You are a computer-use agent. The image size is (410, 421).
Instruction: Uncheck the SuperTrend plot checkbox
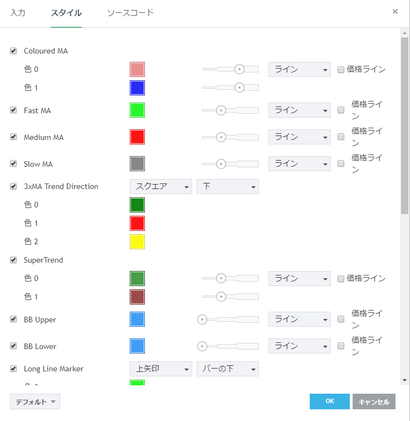click(x=13, y=260)
